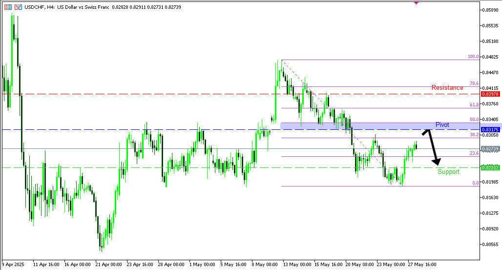
Task: Click the 0.85890 price scale label
Action: [489, 10]
